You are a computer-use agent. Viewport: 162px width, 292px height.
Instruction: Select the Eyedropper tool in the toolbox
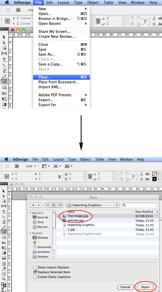click(4, 269)
